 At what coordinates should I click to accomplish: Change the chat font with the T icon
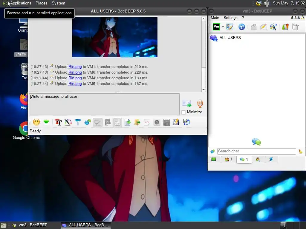click(58, 122)
